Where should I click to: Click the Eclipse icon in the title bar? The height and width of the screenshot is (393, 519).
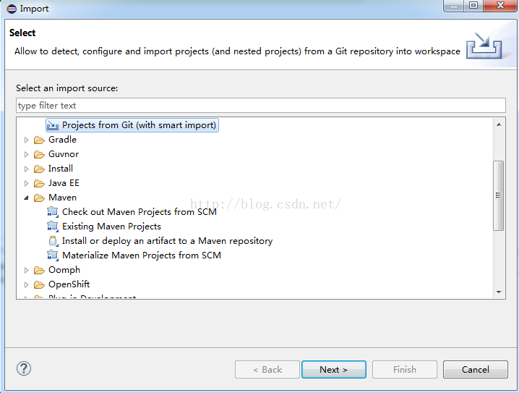12,9
